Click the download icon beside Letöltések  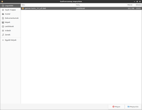coord(3,26)
